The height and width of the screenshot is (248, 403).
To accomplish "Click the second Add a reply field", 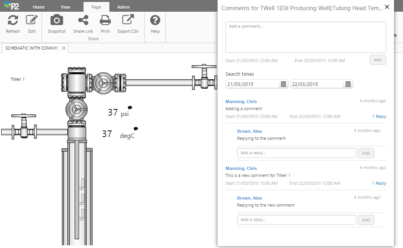I will click(x=296, y=219).
